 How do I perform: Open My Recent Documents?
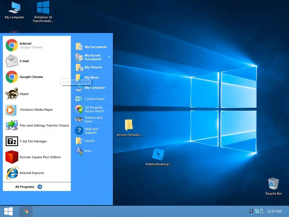point(92,57)
